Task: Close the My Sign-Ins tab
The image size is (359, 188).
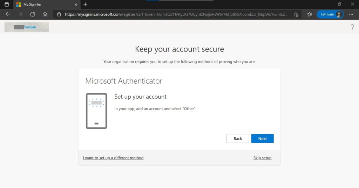Action: [76, 5]
